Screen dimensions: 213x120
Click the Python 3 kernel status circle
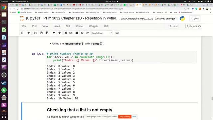pyautogui.click(x=199, y=26)
